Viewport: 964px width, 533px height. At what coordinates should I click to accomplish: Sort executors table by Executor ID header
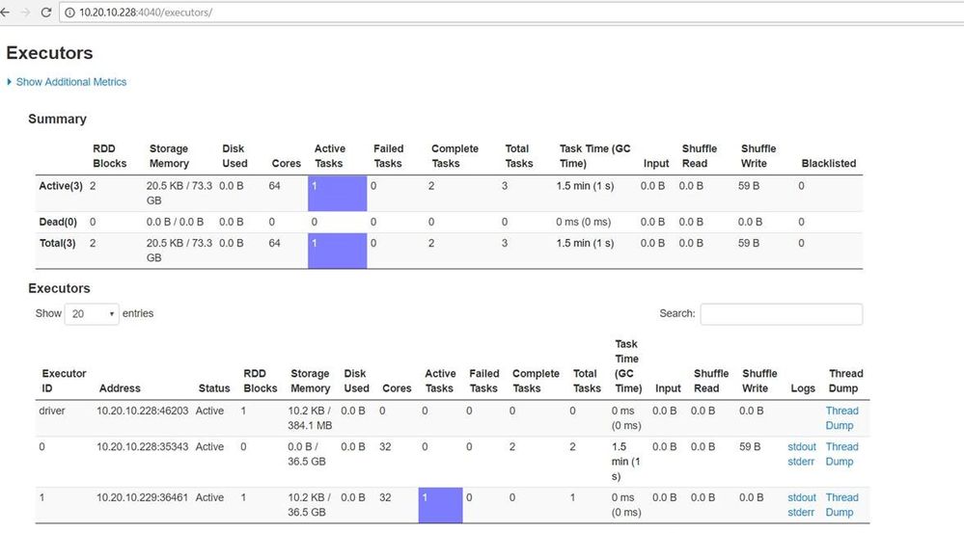coord(64,381)
